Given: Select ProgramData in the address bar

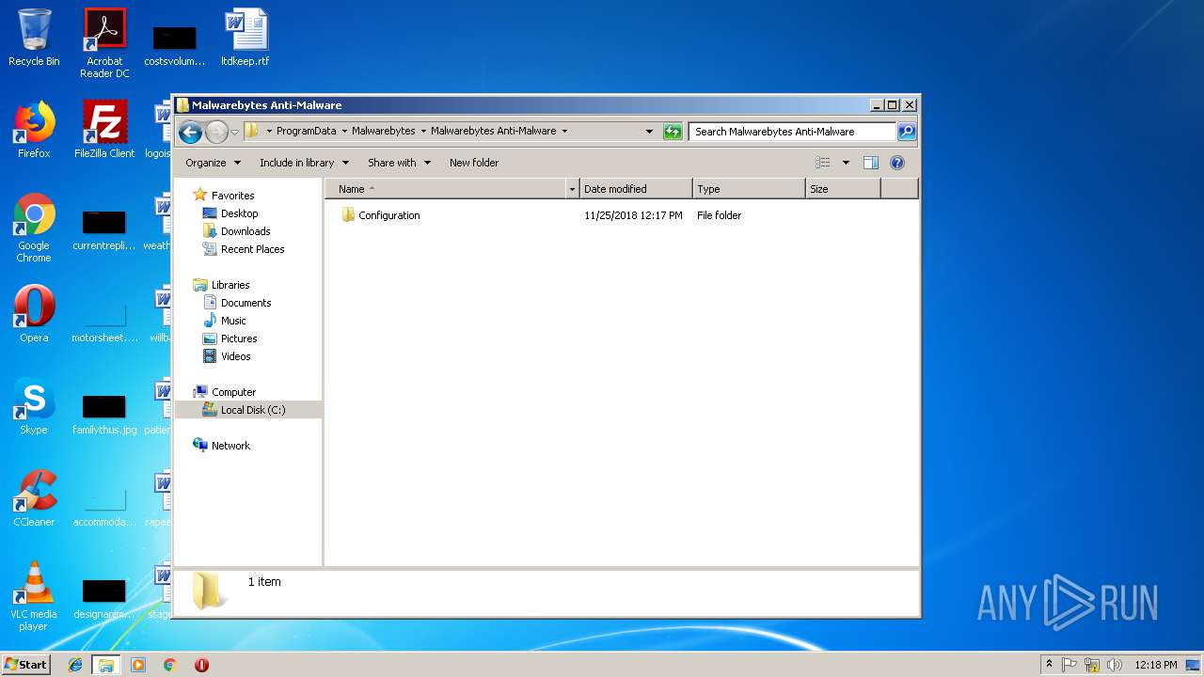Looking at the screenshot, I should pyautogui.click(x=306, y=132).
